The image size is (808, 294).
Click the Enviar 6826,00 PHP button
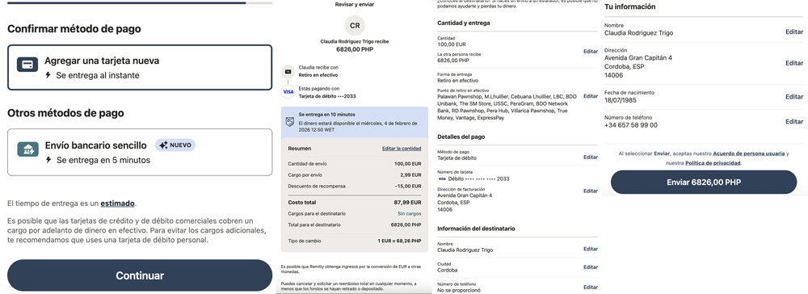(704, 183)
